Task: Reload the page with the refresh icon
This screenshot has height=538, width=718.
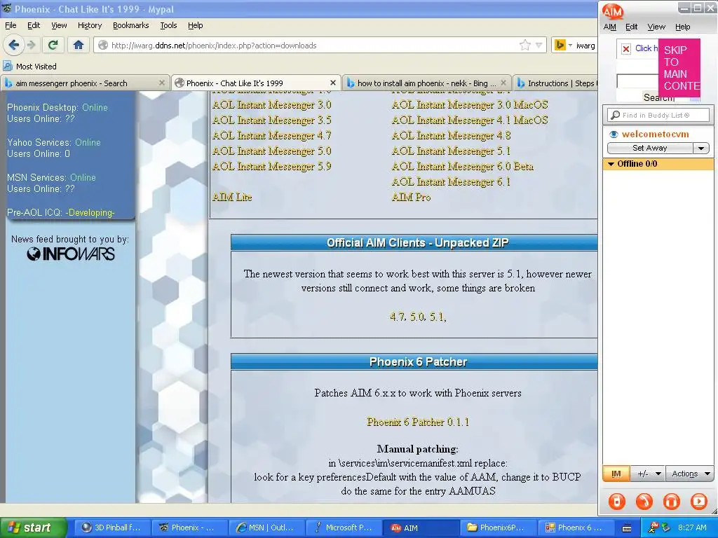Action: [x=53, y=45]
